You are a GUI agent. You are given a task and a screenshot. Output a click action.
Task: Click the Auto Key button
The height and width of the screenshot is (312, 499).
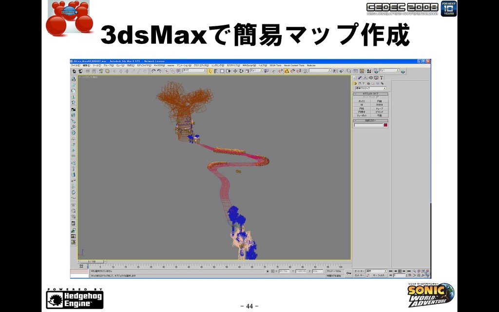tap(359, 271)
